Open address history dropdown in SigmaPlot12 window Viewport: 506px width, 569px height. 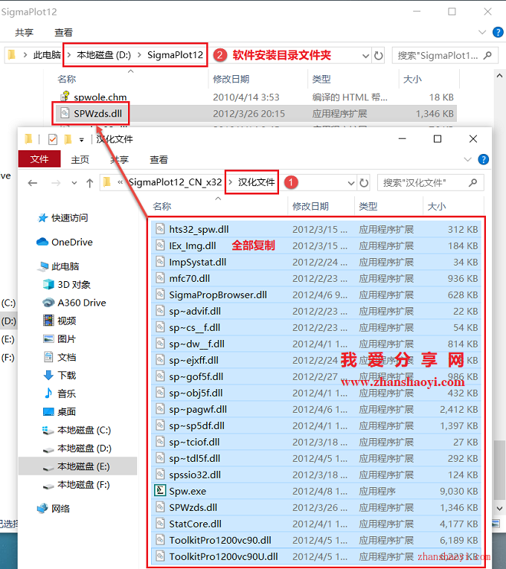(365, 56)
